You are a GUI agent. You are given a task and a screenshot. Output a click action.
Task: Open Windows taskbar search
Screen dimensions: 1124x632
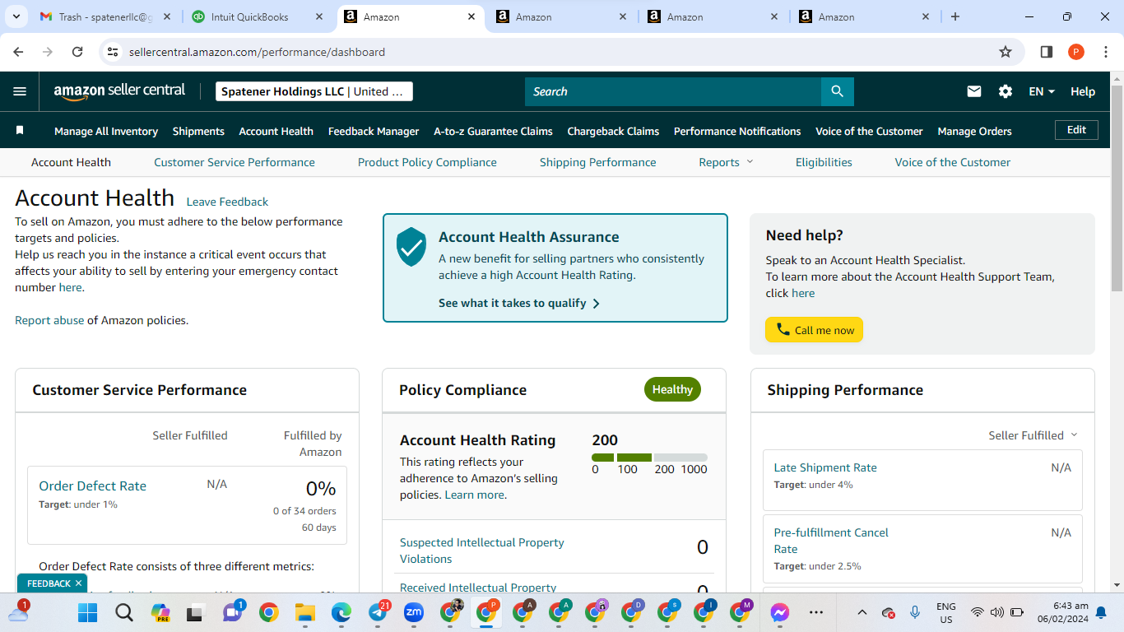pyautogui.click(x=123, y=612)
